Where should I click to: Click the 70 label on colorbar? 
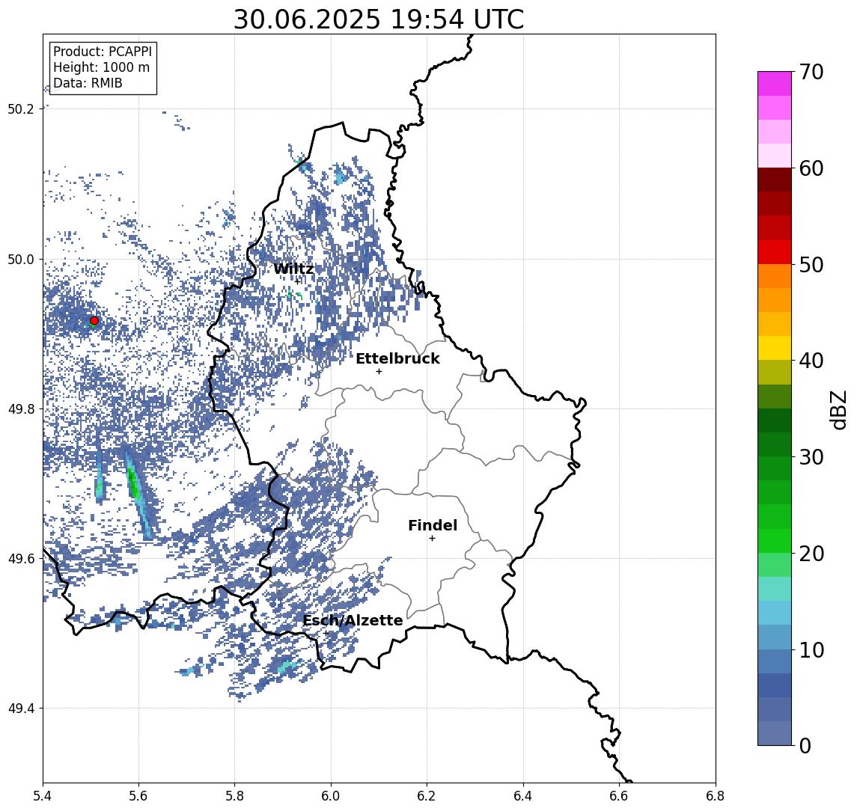coord(811,72)
